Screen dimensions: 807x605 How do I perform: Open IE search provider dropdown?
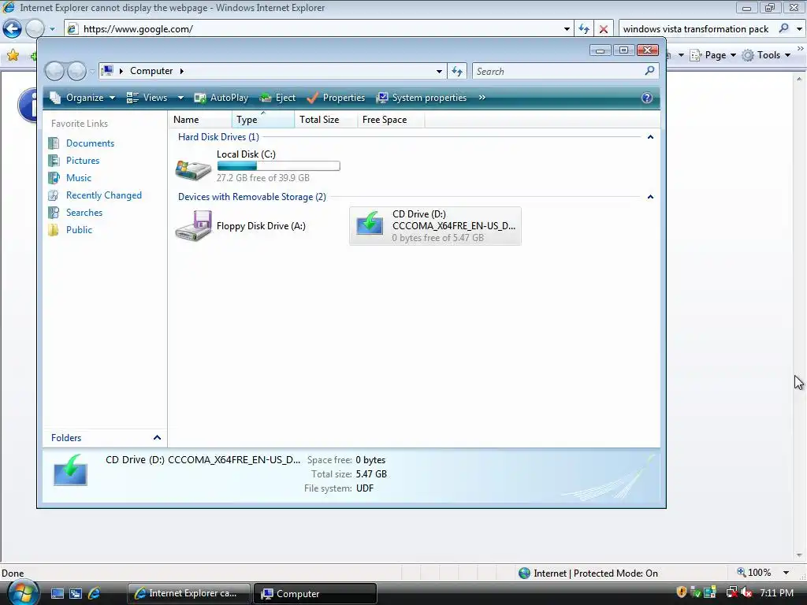[x=799, y=29]
